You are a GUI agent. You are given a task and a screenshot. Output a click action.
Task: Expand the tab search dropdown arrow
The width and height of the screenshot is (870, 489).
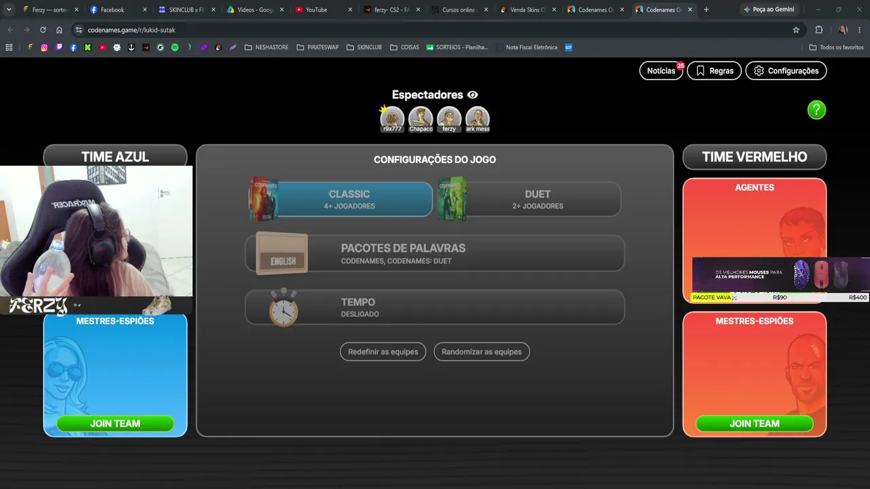pyautogui.click(x=9, y=10)
